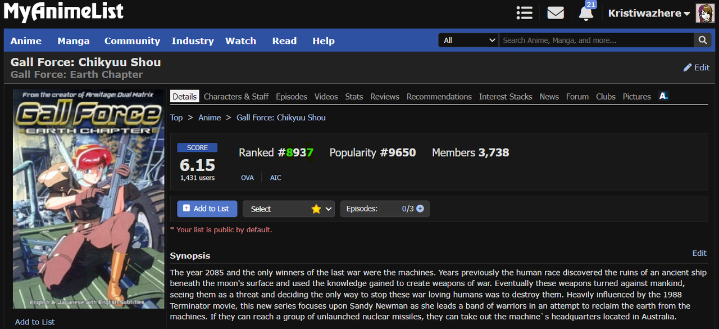Switch to the Episodes tab
Image resolution: width=719 pixels, height=329 pixels.
point(292,96)
